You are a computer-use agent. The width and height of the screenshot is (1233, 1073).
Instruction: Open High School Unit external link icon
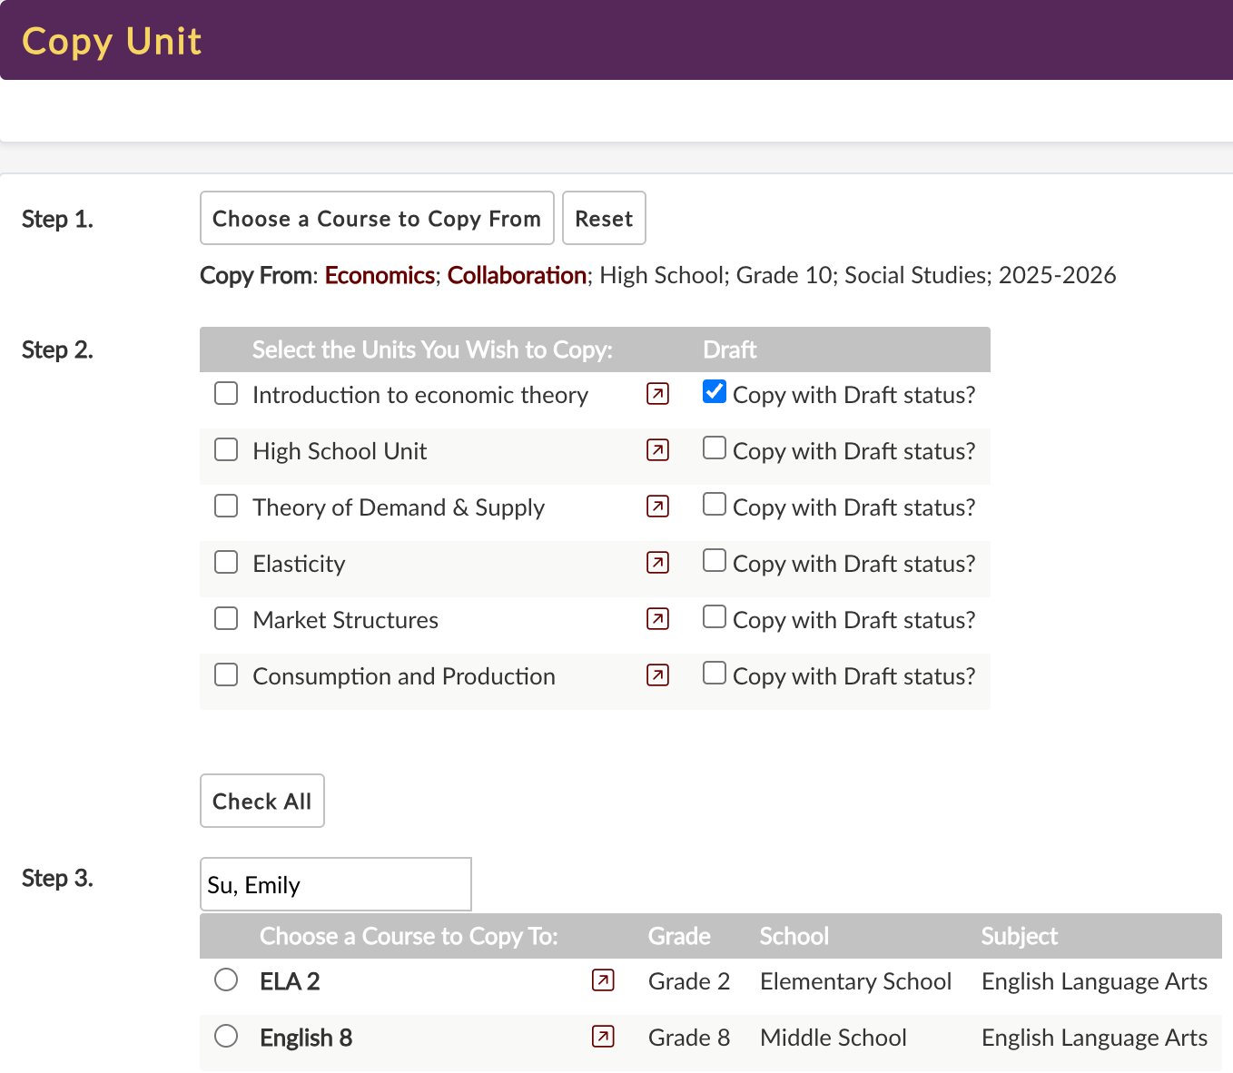click(x=657, y=450)
